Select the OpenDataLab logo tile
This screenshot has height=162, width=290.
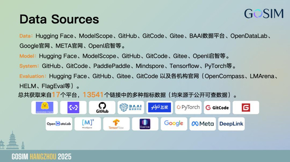[x=58, y=124]
